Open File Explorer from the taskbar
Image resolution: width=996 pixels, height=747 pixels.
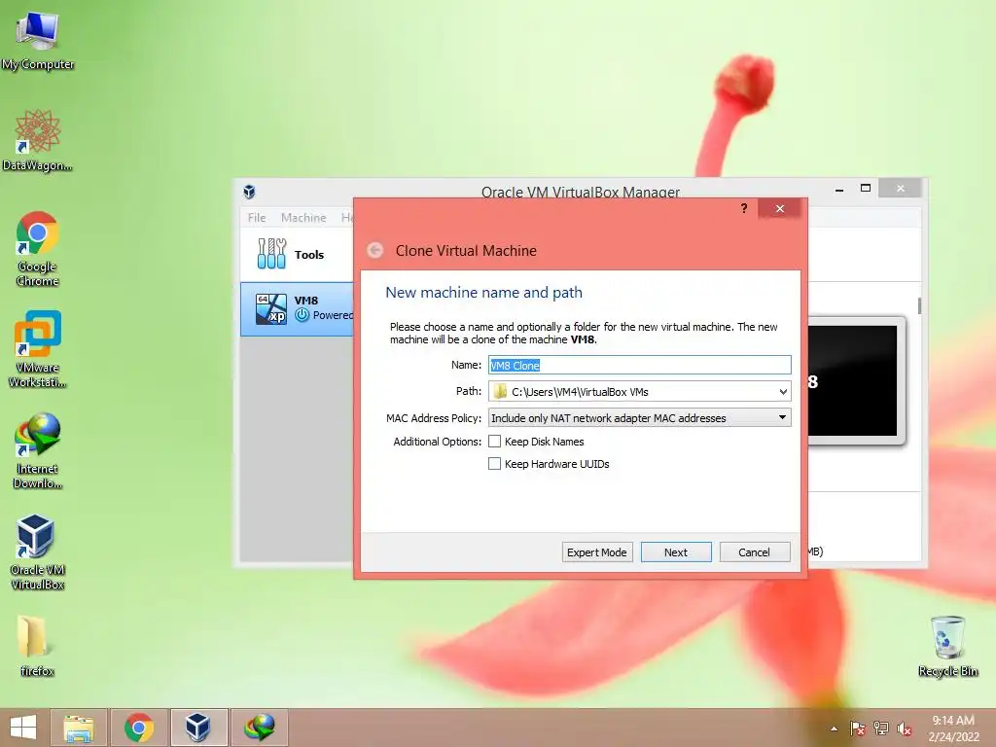tap(79, 728)
